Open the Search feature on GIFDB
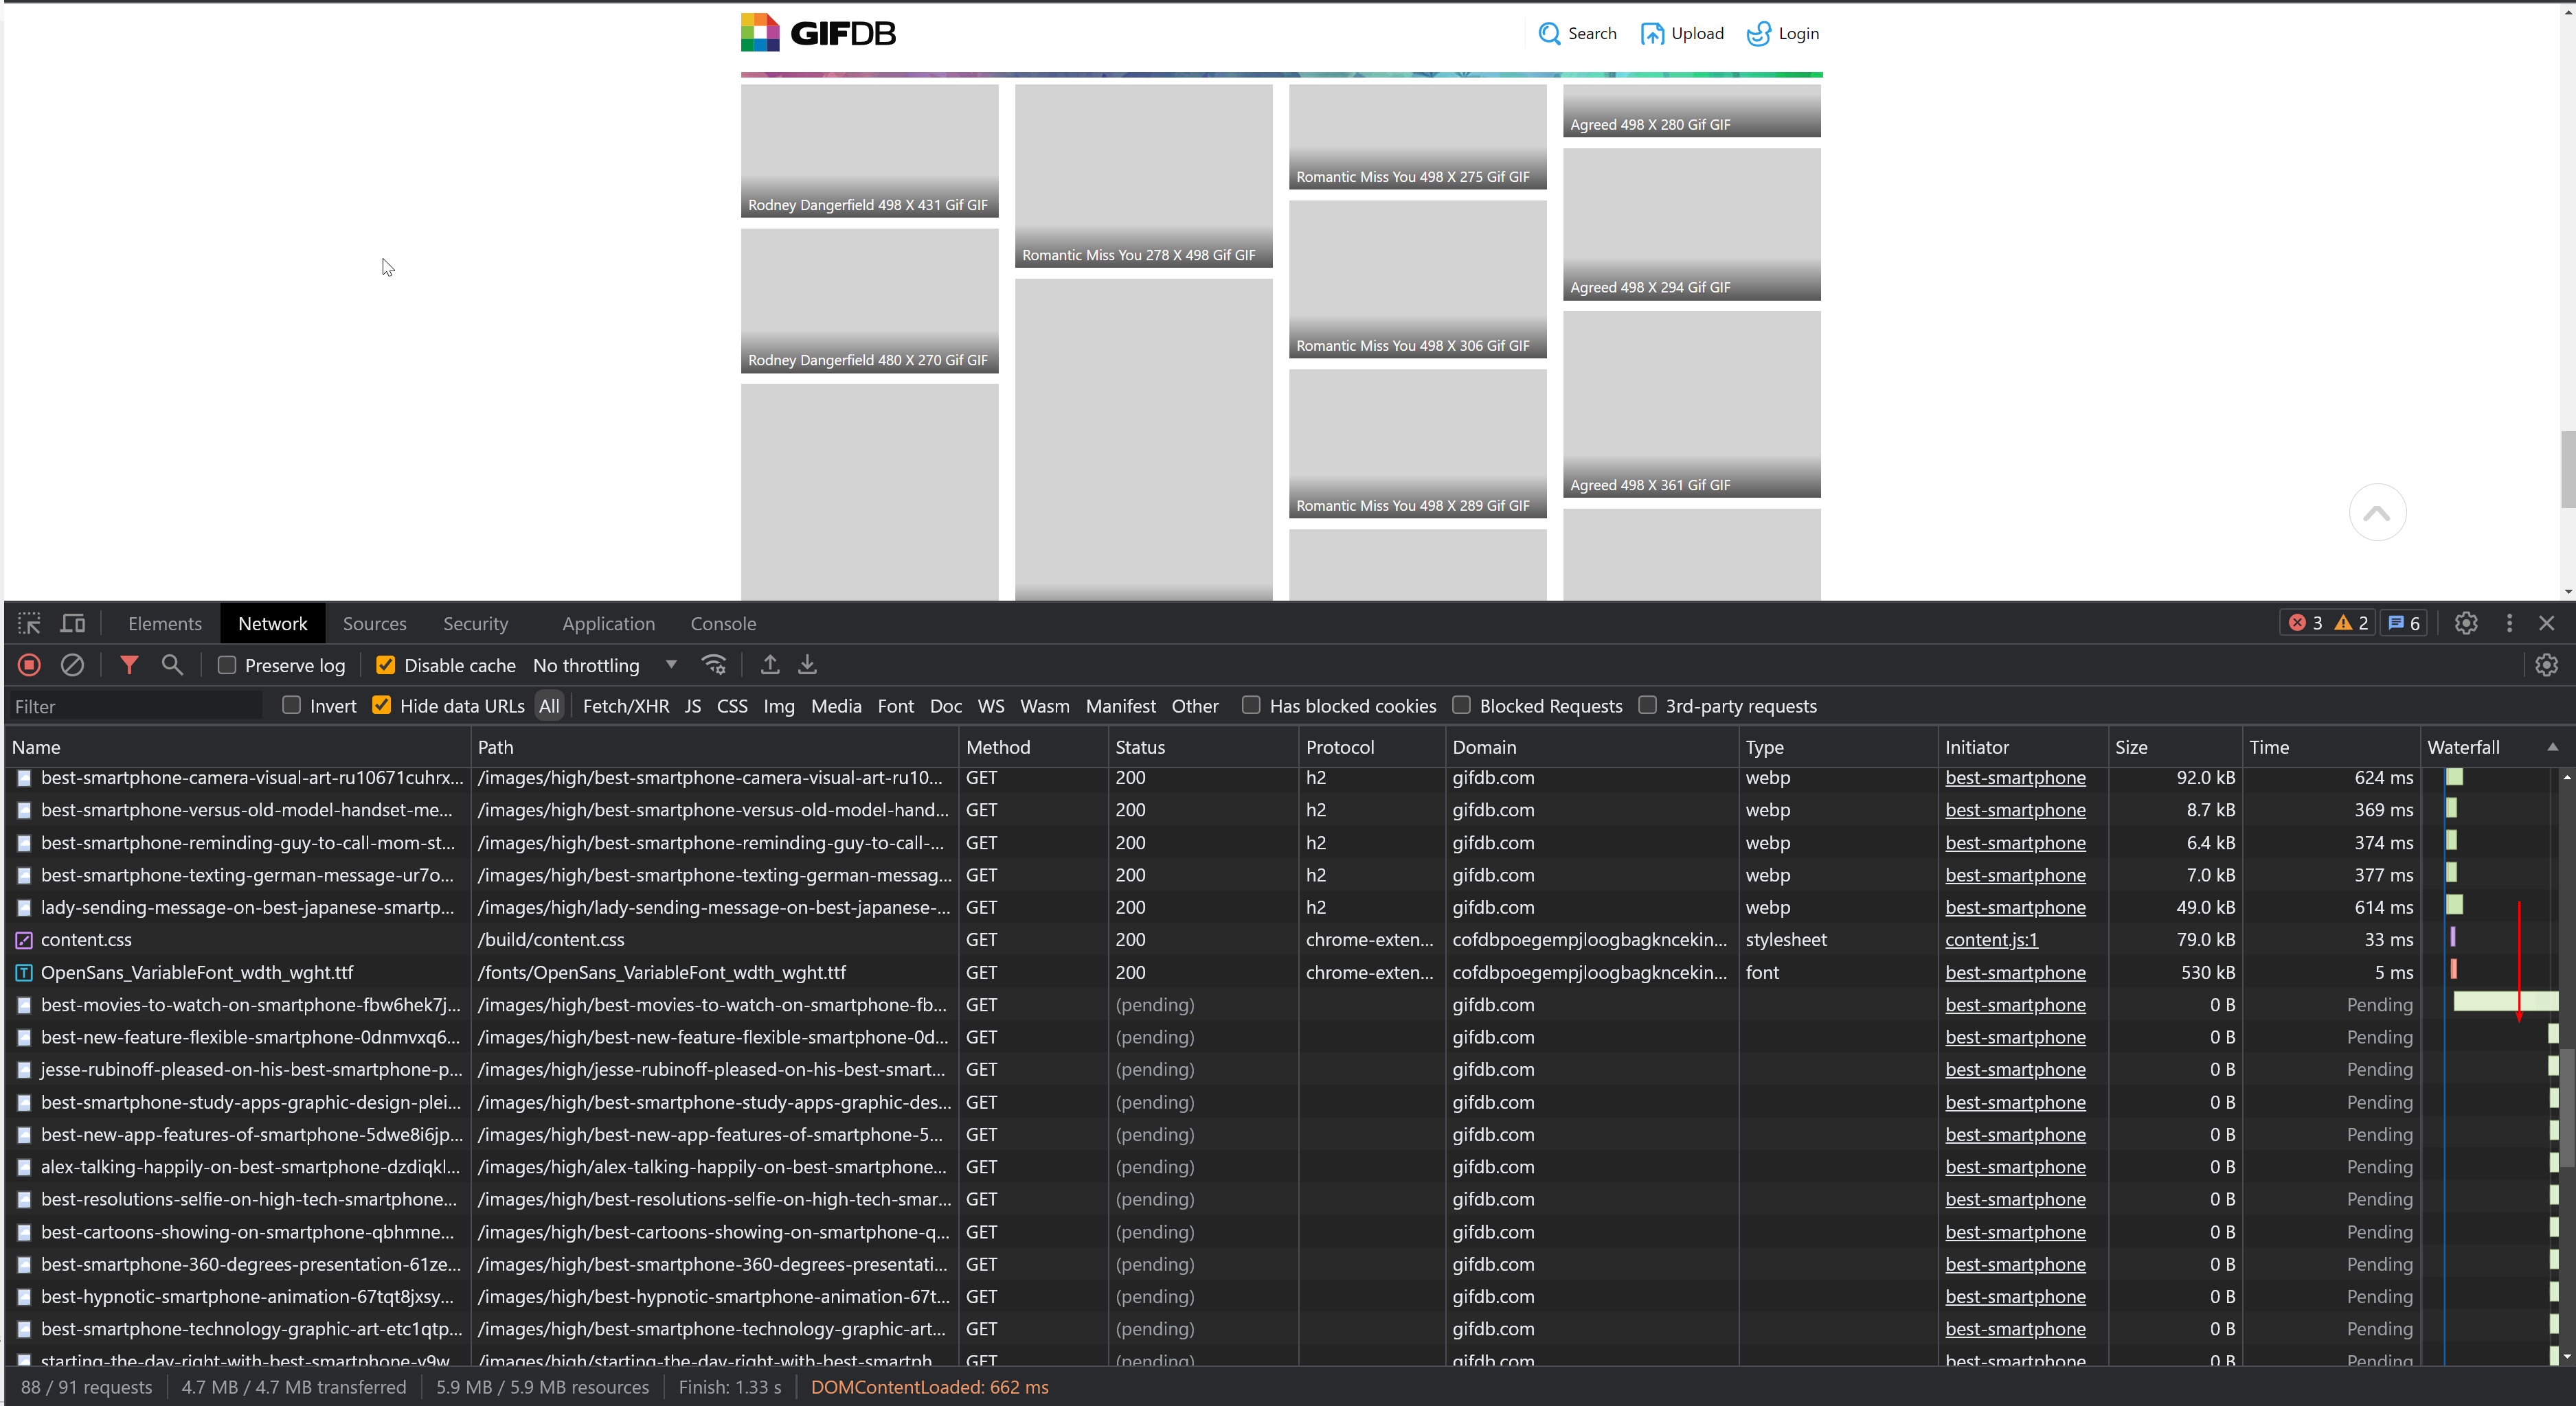This screenshot has height=1406, width=2576. (1578, 33)
